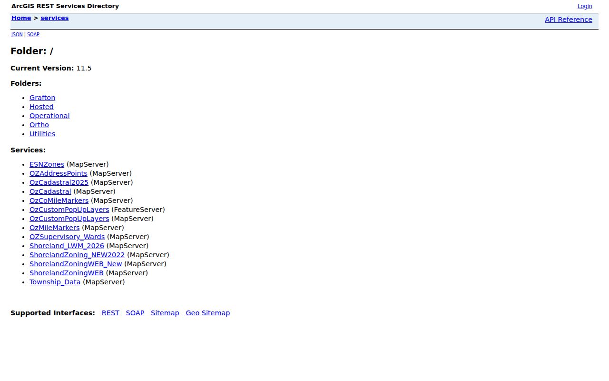
Task: Select the SOAP supported interface link
Action: (135, 313)
